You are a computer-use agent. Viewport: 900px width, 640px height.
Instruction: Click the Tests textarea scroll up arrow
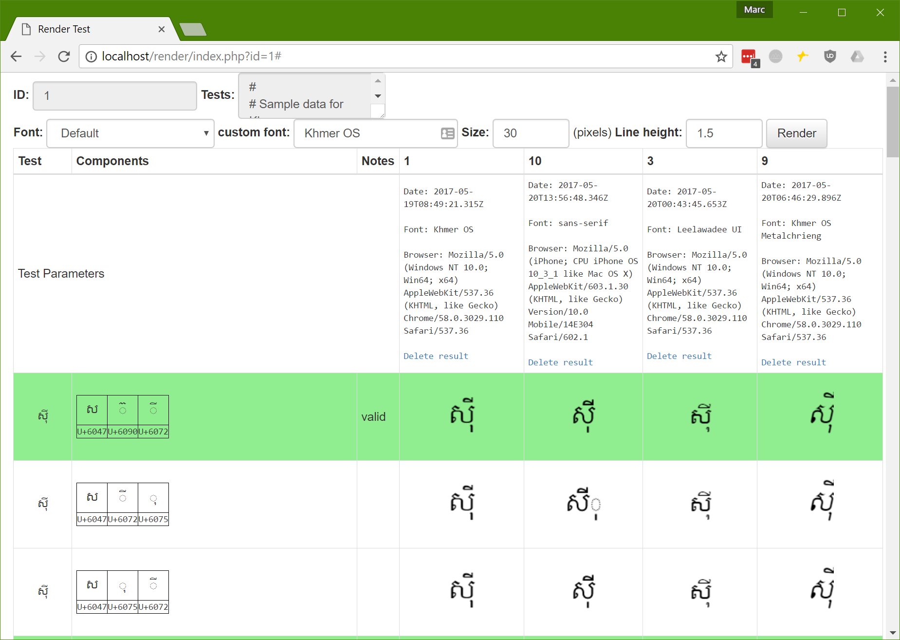coord(378,81)
